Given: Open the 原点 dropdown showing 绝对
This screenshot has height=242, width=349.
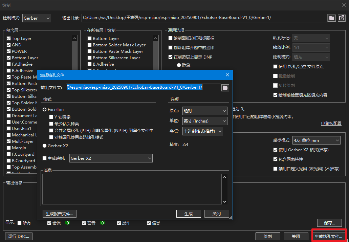Looking at the screenshot, I should [205, 111].
